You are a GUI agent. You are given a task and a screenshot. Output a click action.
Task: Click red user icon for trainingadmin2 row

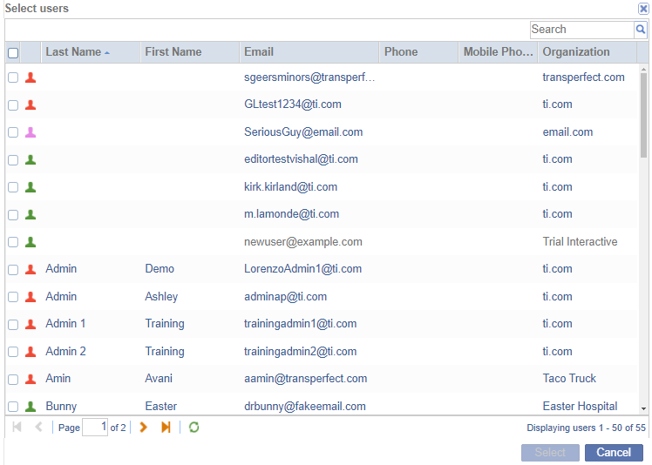coord(31,352)
